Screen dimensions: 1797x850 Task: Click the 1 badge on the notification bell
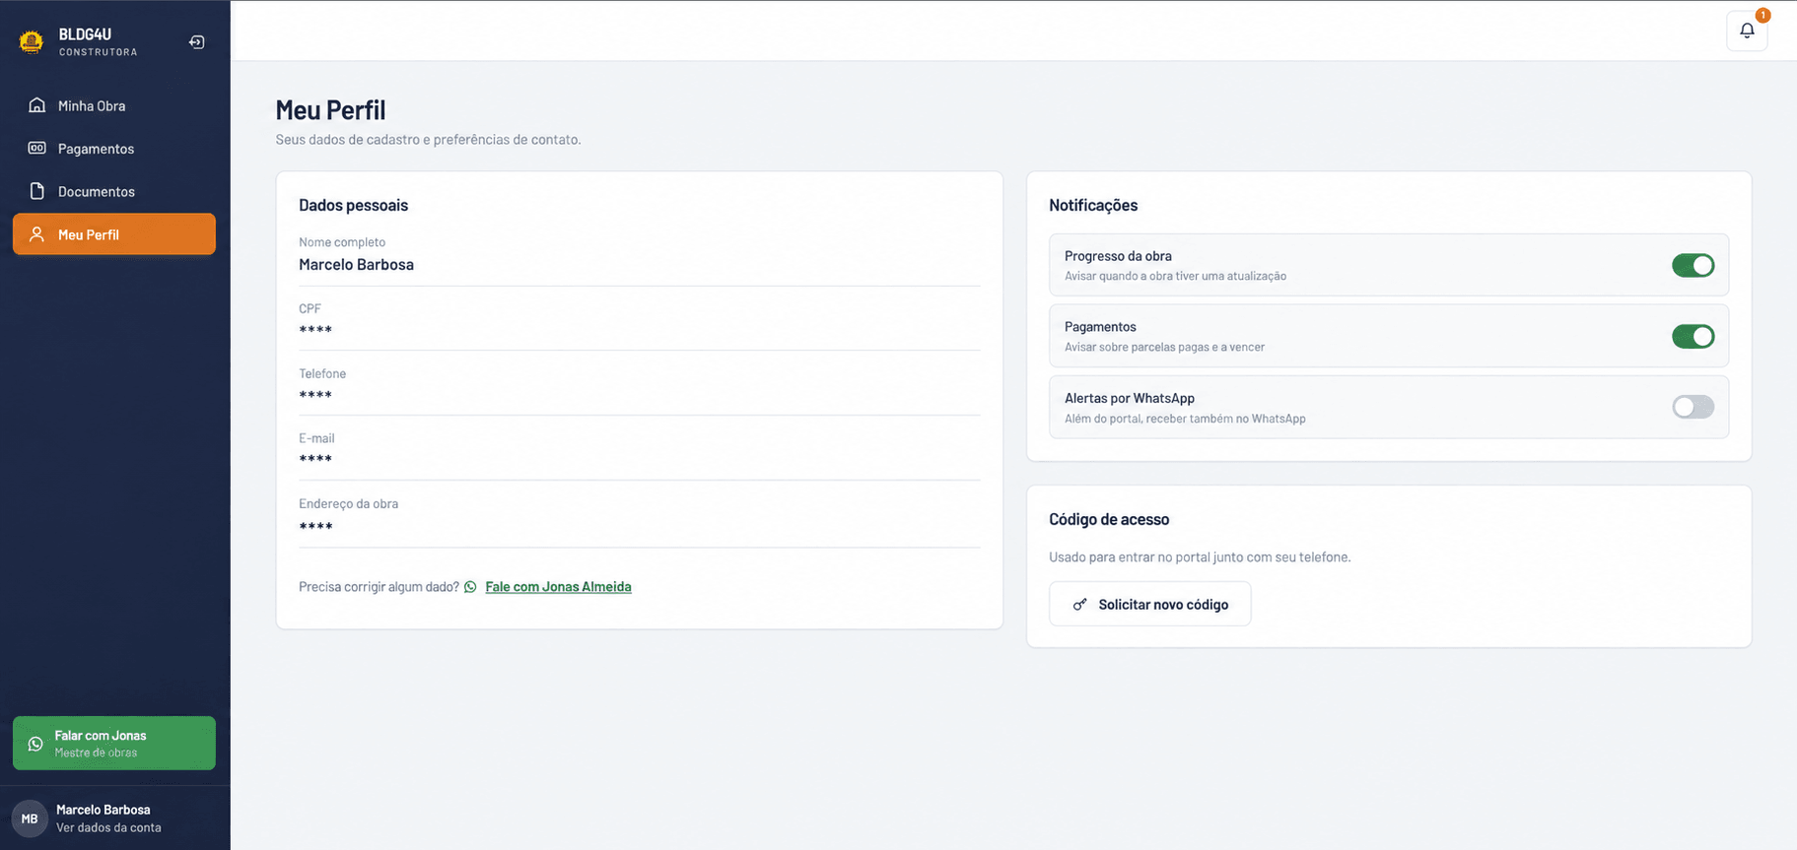(1762, 15)
